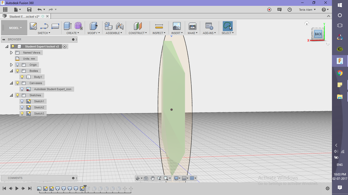Open the CREATE menu

[x=73, y=33]
